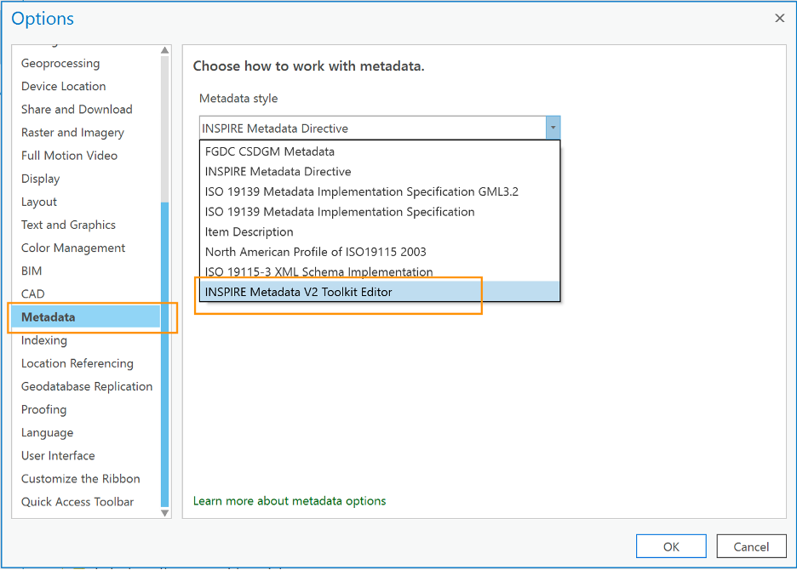Select Layout category
Viewport: 797px width, 570px height.
(x=39, y=202)
